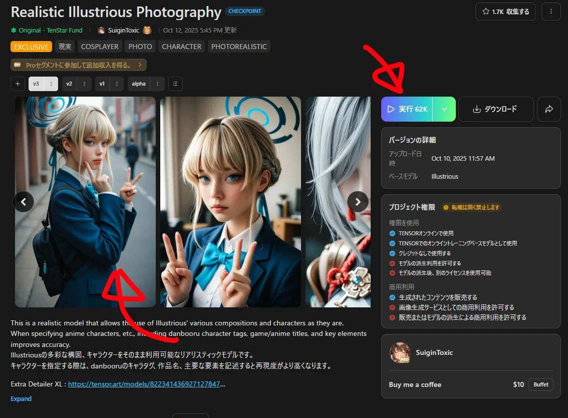This screenshot has width=568, height=418.
Task: Show previous image with left arrow
Action: (23, 202)
